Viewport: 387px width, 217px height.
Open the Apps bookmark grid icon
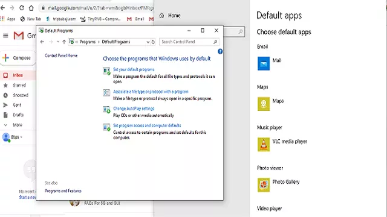2,19
